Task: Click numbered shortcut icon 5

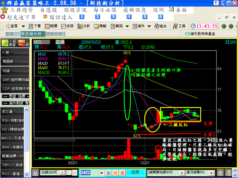Action: pyautogui.click(x=145, y=17)
